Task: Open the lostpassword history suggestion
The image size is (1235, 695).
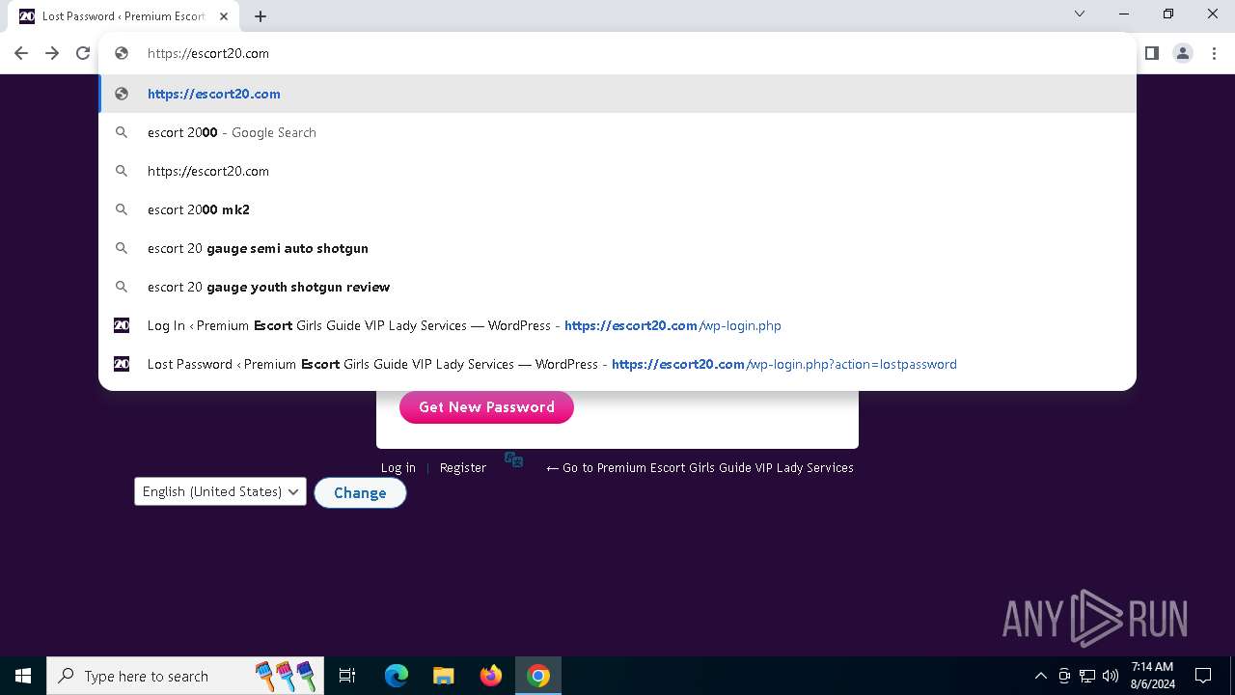Action: tap(617, 364)
